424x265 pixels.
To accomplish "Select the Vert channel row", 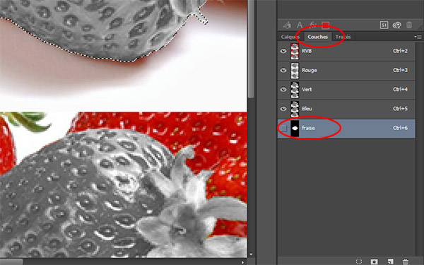I will coord(346,90).
